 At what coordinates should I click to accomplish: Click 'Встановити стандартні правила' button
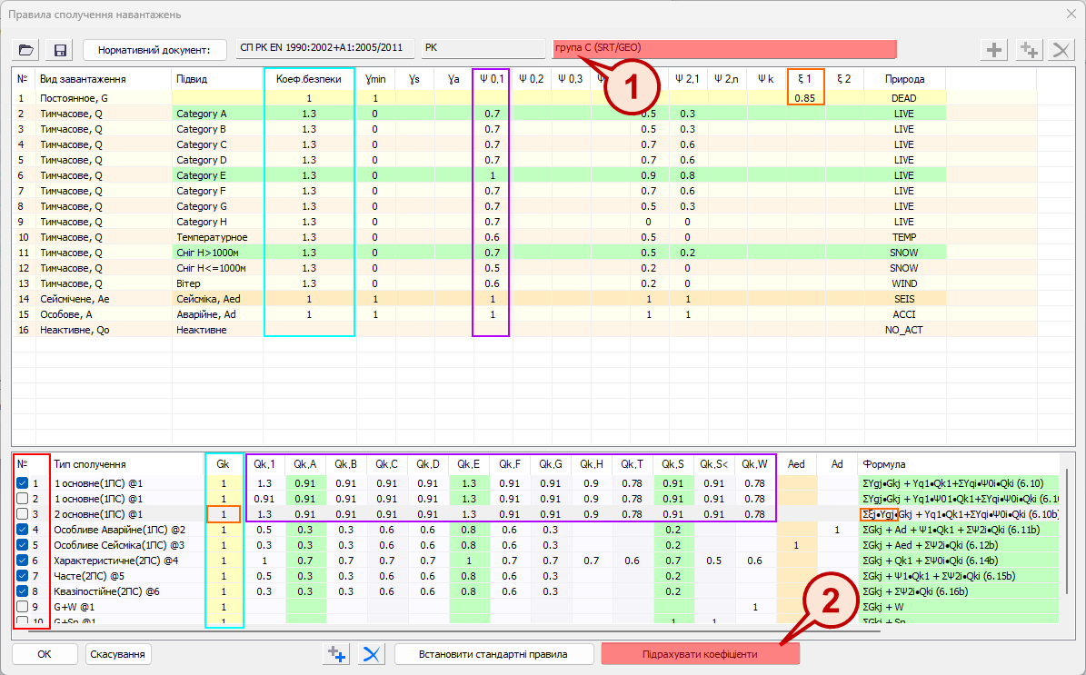click(493, 654)
